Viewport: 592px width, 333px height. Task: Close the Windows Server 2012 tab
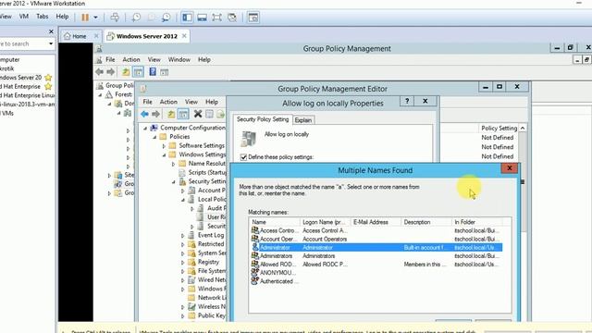coord(184,36)
